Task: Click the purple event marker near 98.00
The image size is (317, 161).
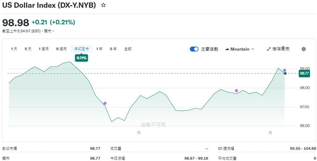Action: 236,90
